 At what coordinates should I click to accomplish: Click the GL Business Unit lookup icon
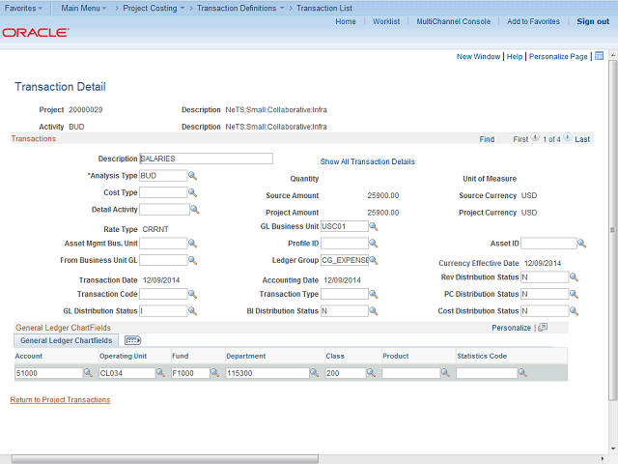coord(374,226)
